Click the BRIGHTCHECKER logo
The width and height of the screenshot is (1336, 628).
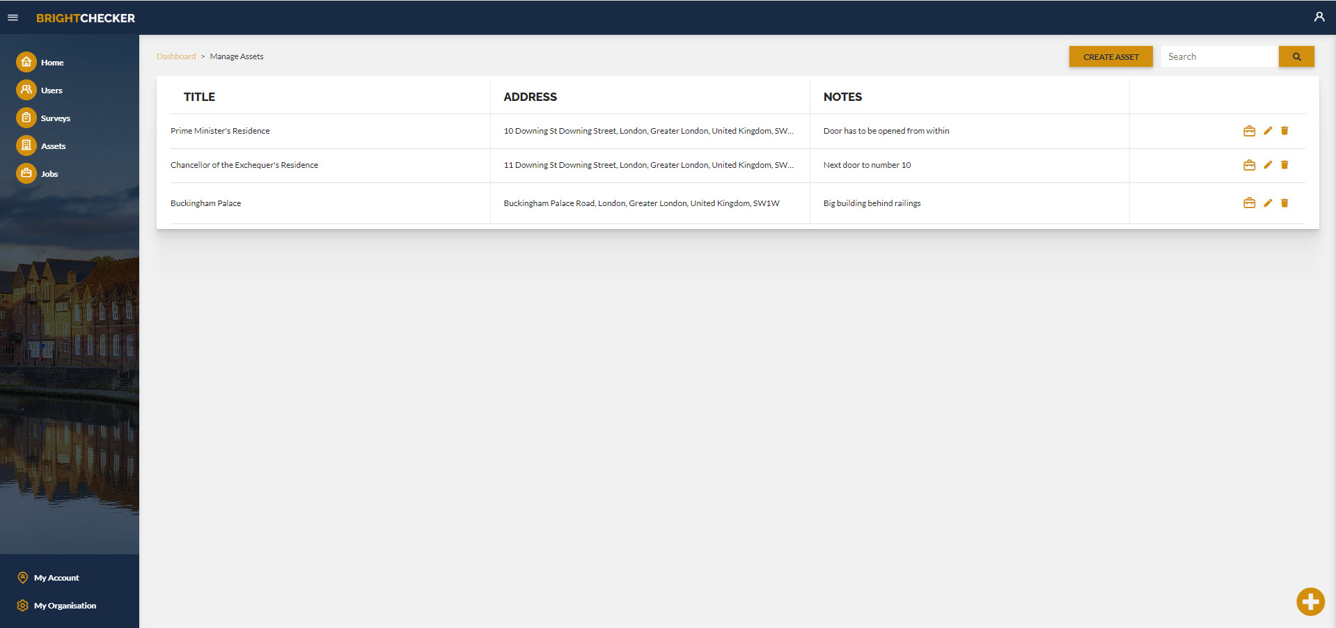86,18
